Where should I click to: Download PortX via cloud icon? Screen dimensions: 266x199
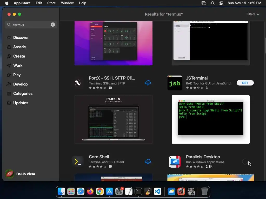pos(148,83)
